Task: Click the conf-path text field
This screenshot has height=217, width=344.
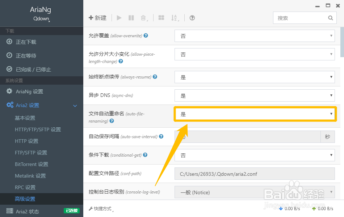Action: [255, 174]
